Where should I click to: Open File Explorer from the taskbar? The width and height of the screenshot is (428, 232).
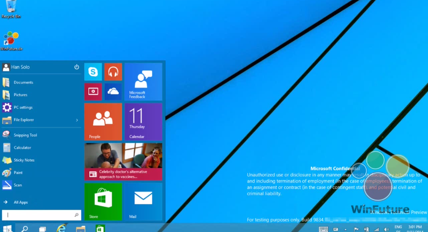click(x=81, y=228)
